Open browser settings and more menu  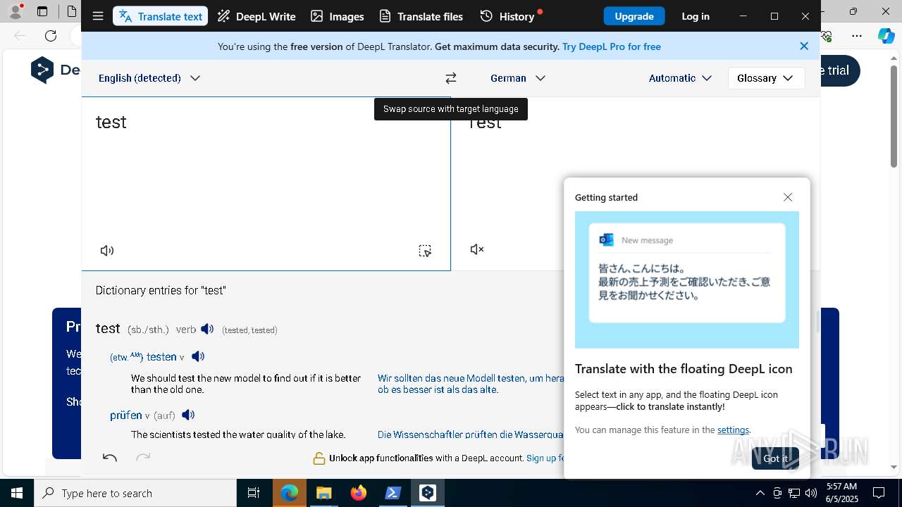[857, 36]
